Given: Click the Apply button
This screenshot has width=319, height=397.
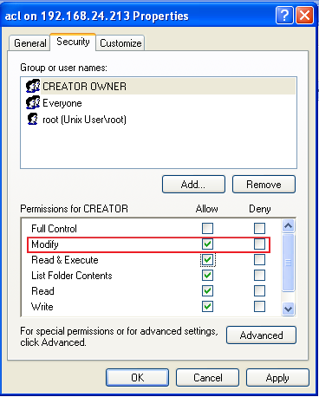Looking at the screenshot, I should pos(277,377).
